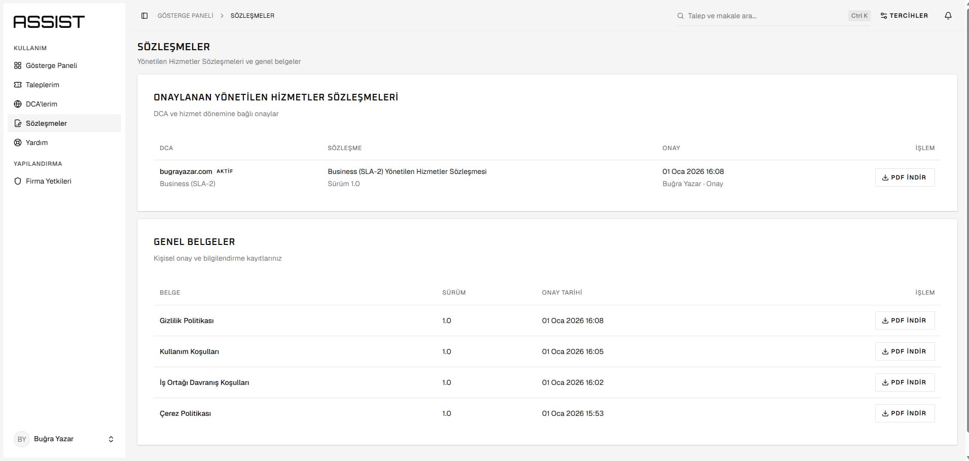Image resolution: width=969 pixels, height=461 pixels.
Task: Download PDF for Business (SLA-2) contract
Action: 905,178
